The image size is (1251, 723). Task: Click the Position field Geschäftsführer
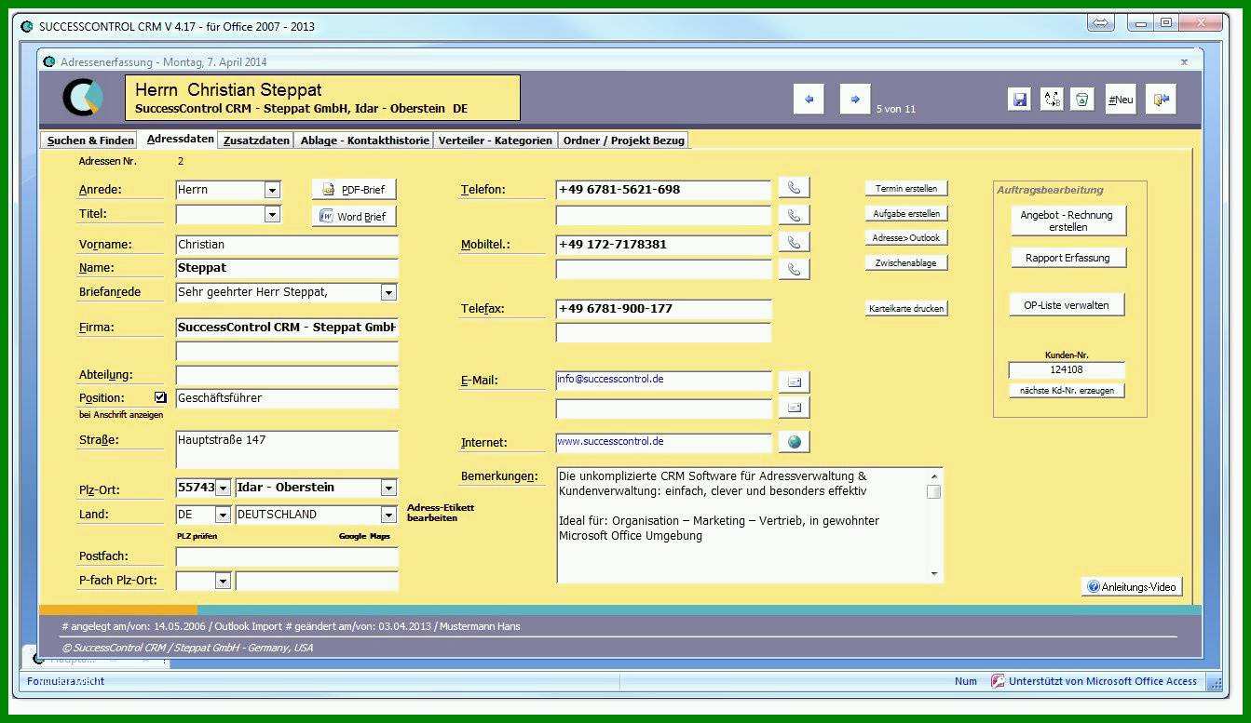pos(287,398)
